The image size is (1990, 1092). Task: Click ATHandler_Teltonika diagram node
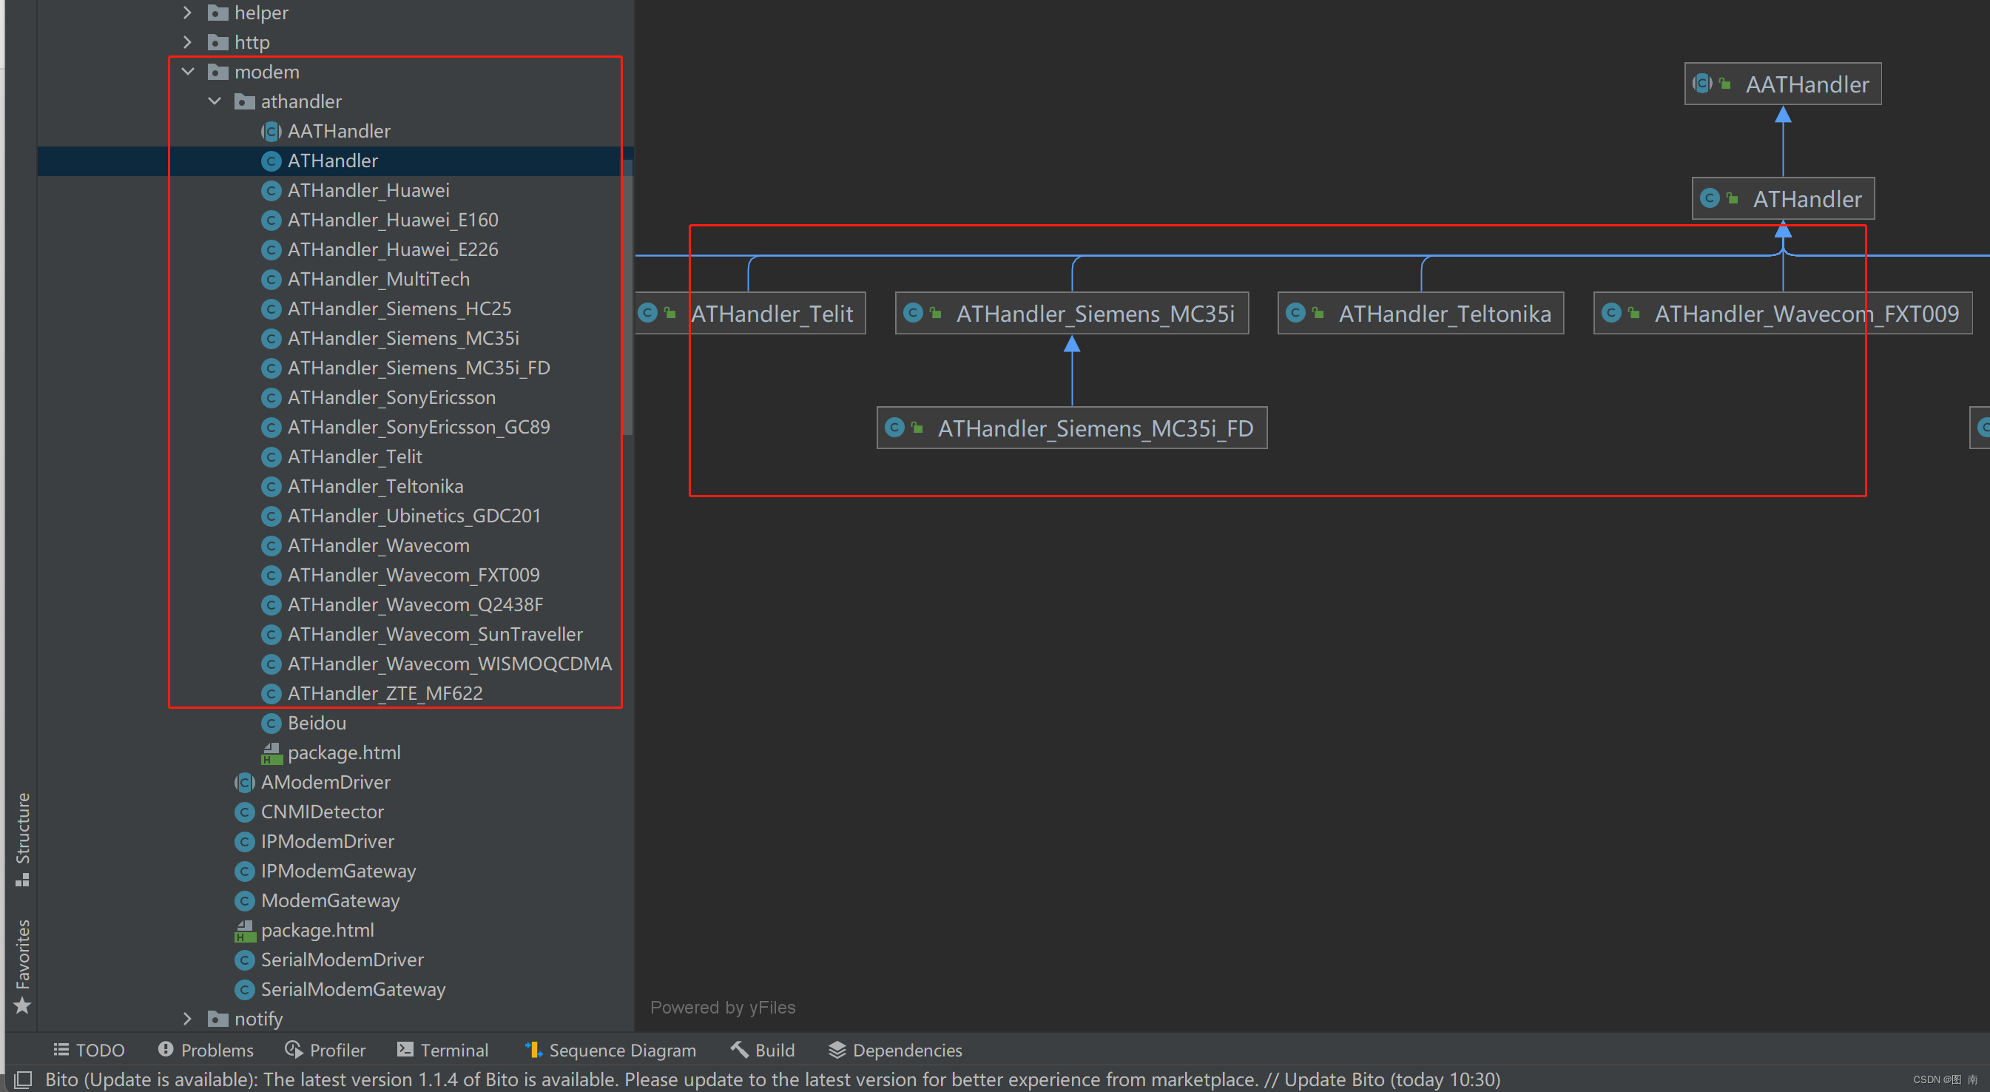tap(1420, 313)
